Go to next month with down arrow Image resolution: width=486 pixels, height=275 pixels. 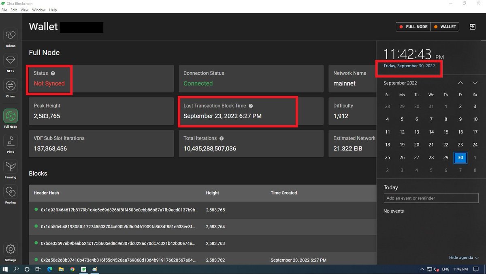[475, 83]
